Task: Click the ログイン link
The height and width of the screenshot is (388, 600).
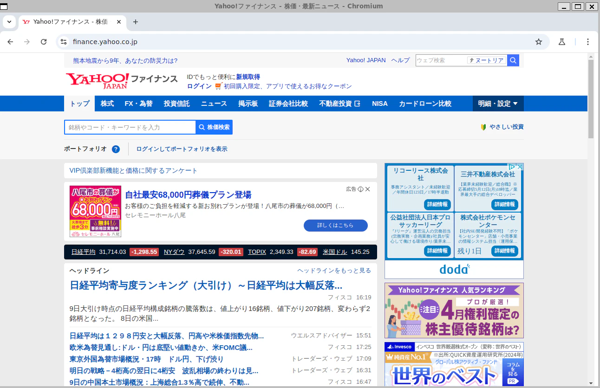Action: coord(199,86)
